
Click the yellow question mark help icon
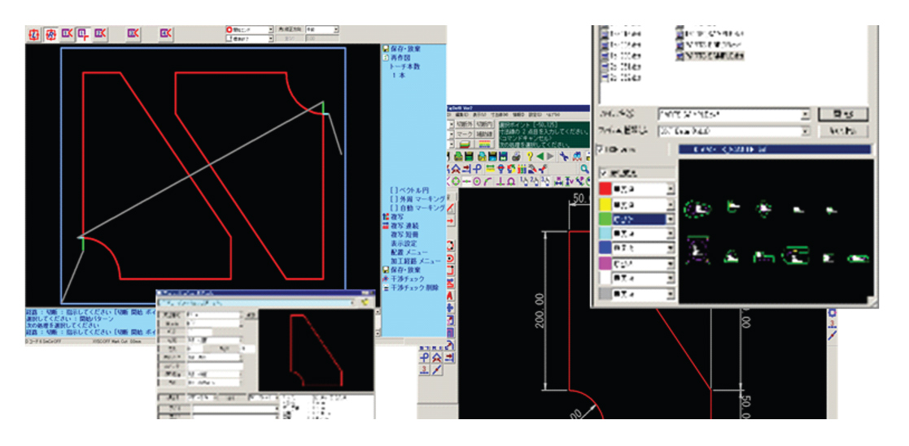point(530,155)
